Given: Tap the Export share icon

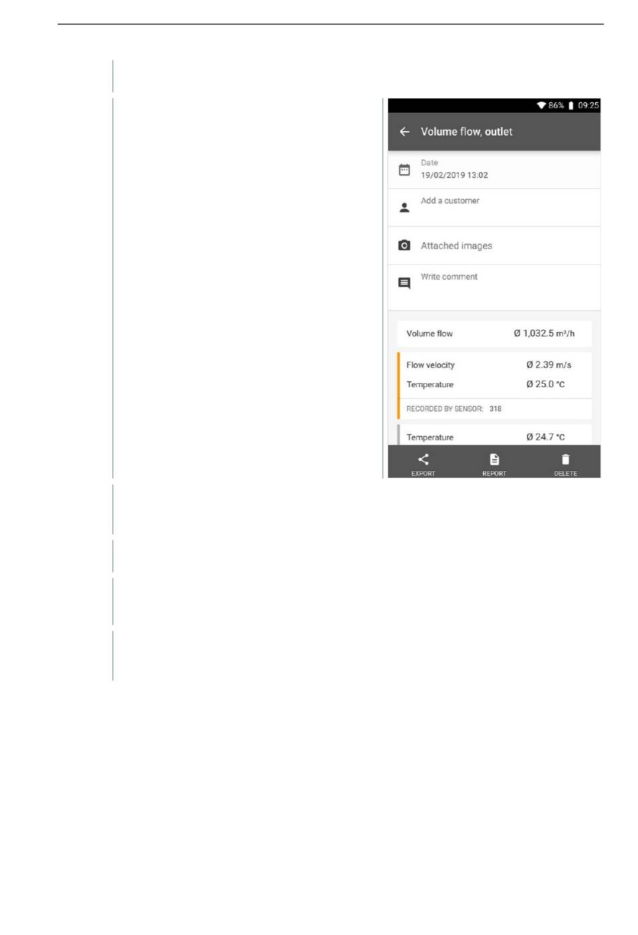Looking at the screenshot, I should [423, 459].
